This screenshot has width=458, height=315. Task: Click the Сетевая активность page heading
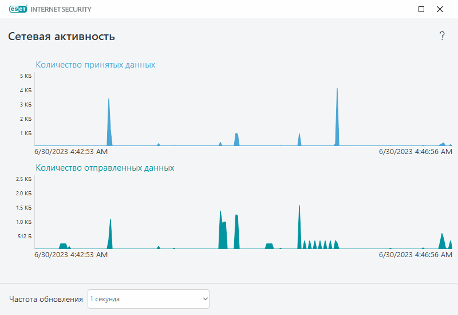[x=61, y=37]
